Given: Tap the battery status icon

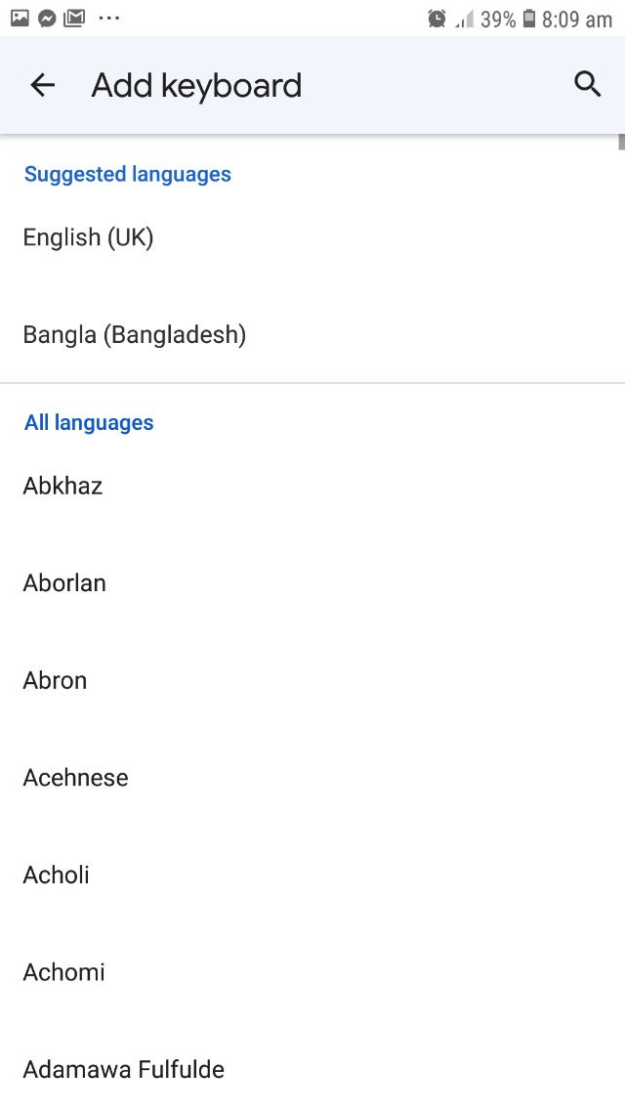Looking at the screenshot, I should point(528,19).
